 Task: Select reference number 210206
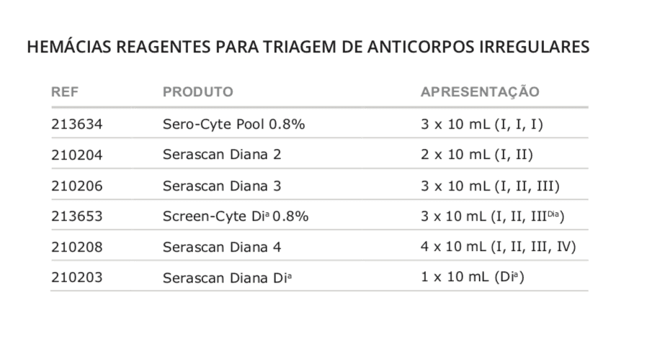click(77, 186)
